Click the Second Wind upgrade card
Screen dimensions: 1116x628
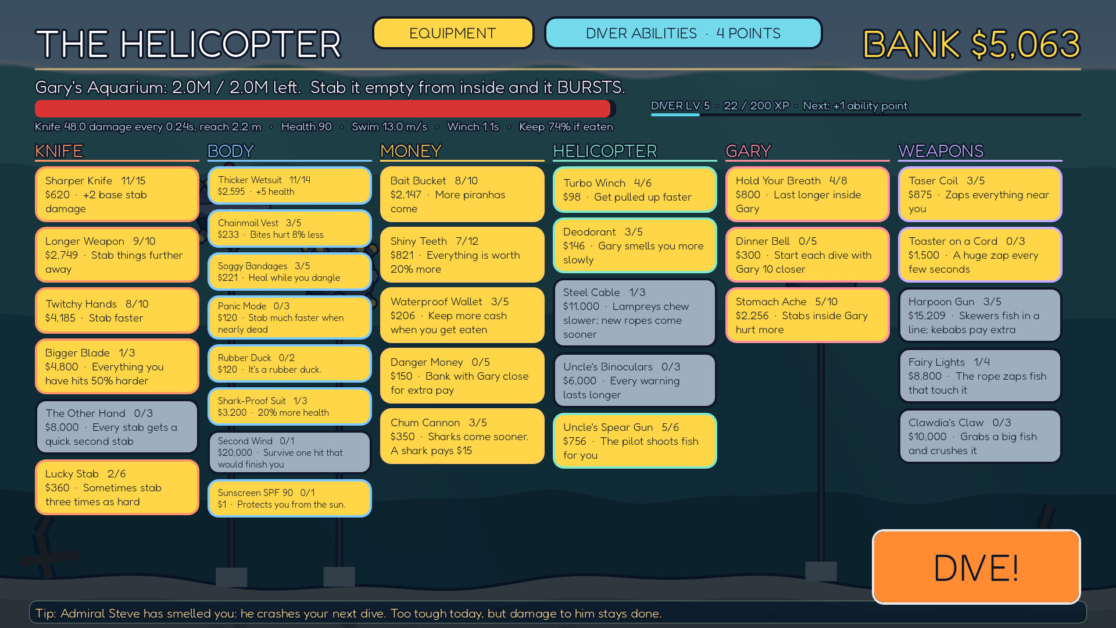point(289,452)
